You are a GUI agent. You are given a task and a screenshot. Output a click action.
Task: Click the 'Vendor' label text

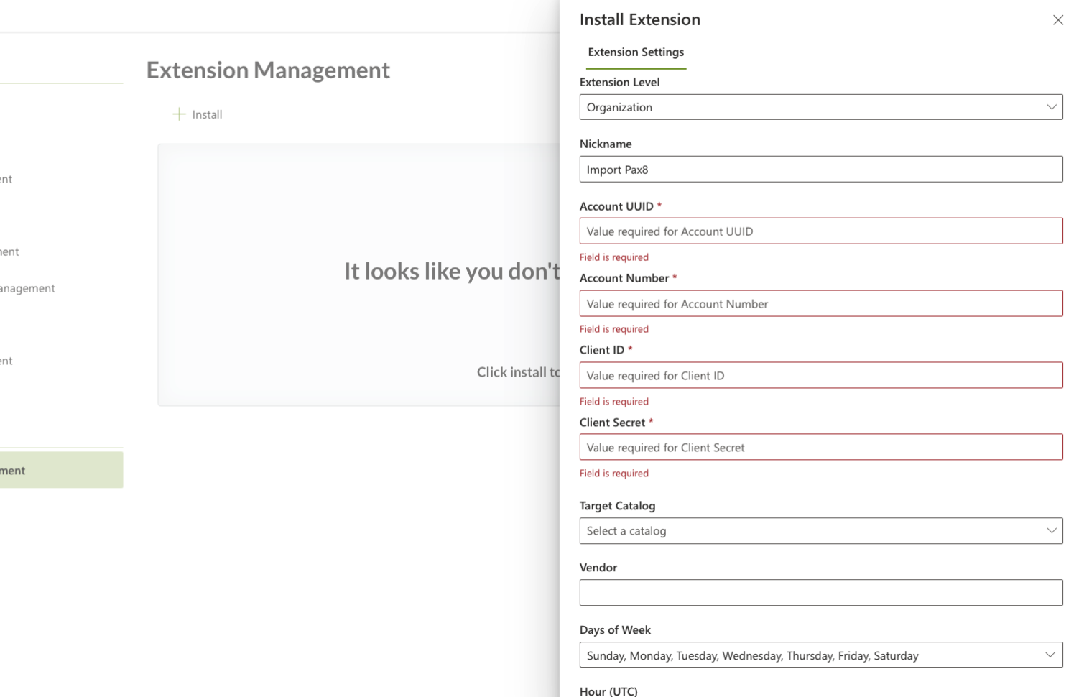pos(598,568)
